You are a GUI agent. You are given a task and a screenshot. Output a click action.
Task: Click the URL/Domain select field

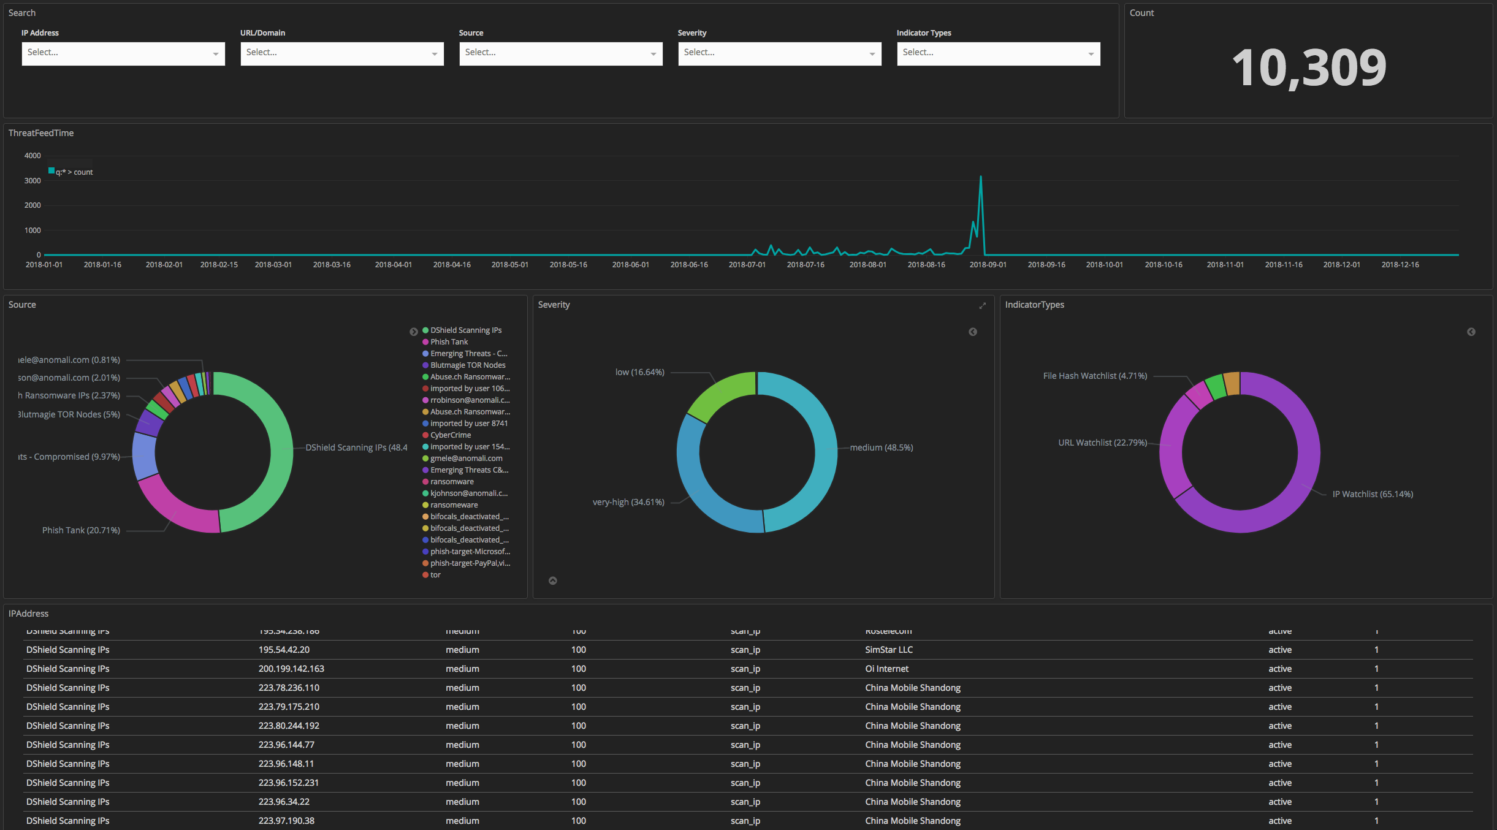[341, 53]
